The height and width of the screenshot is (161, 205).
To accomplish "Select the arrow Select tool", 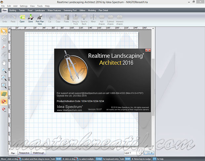I will [x=4, y=31].
